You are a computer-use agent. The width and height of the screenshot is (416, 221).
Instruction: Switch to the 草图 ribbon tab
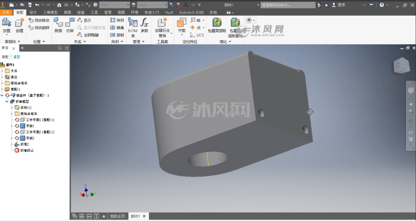[67, 12]
